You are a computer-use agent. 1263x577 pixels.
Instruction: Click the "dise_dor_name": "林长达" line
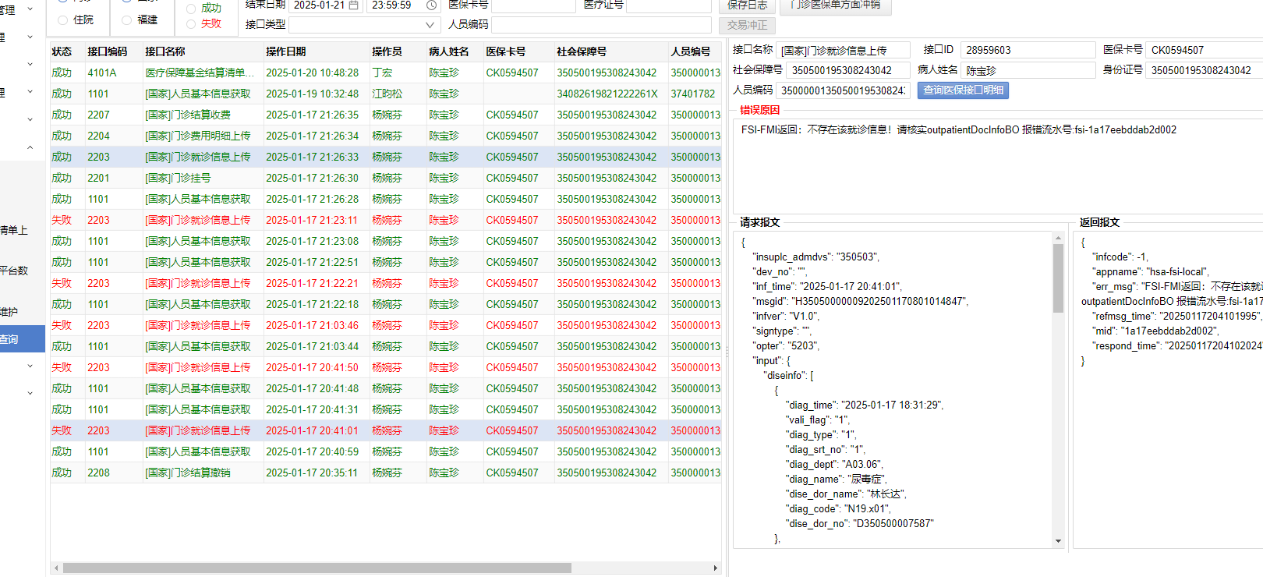(x=847, y=494)
